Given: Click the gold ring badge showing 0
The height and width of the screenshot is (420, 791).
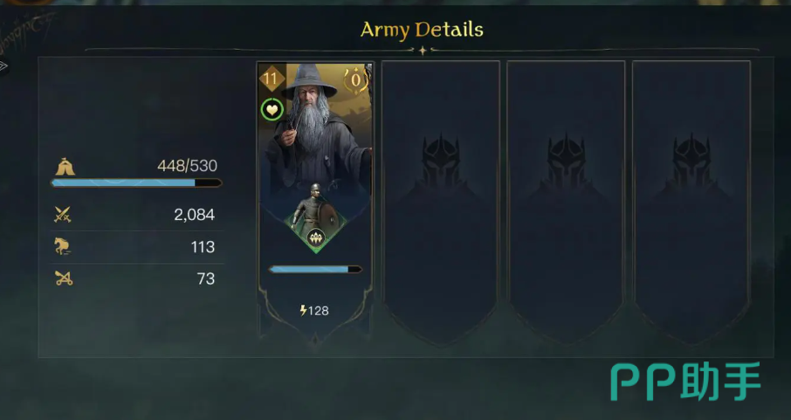Looking at the screenshot, I should (356, 80).
